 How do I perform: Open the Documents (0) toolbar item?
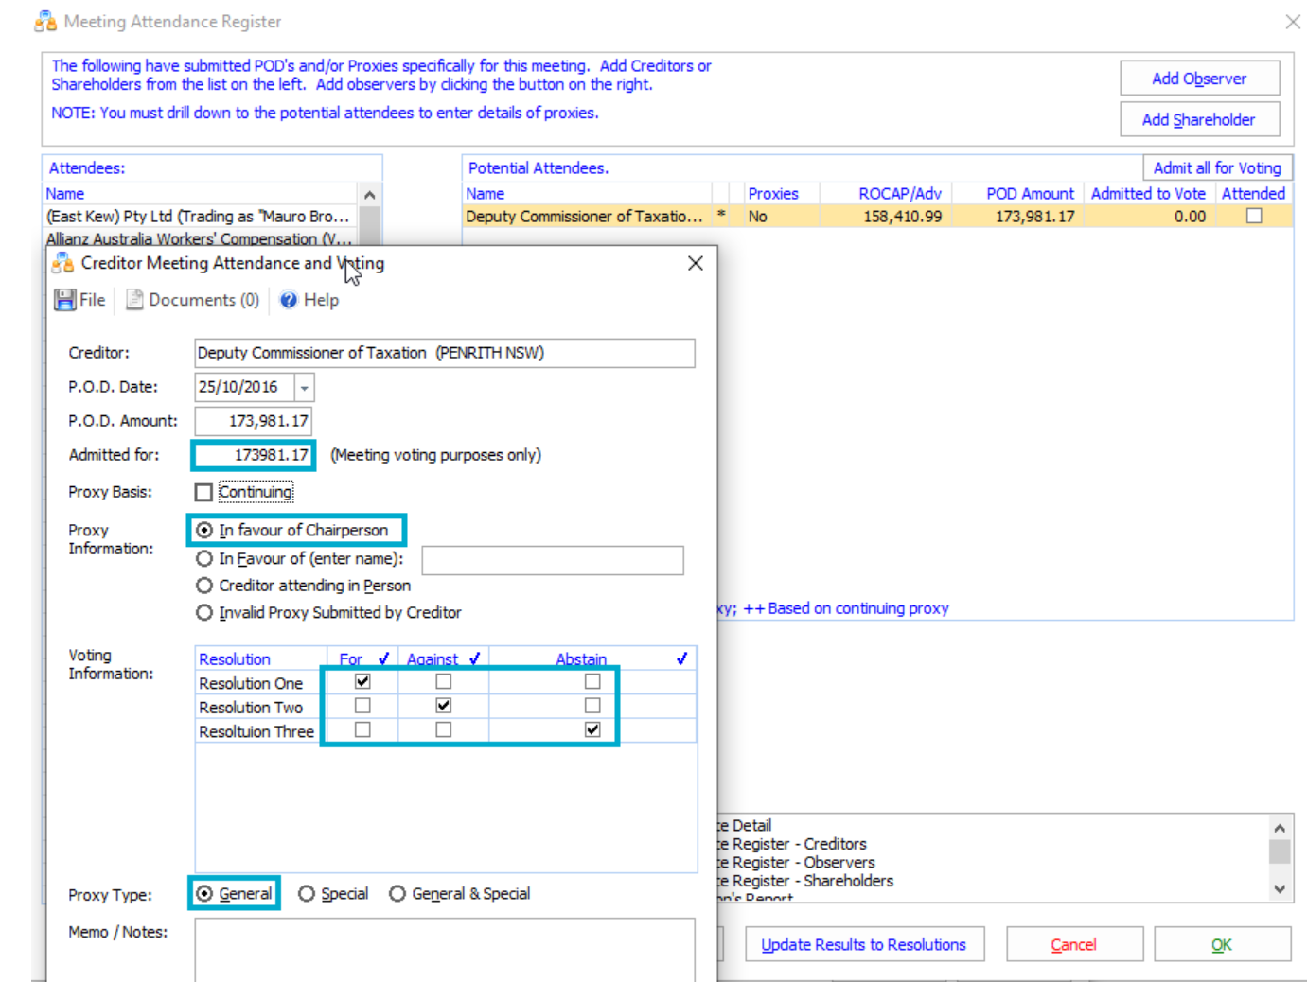coord(193,300)
